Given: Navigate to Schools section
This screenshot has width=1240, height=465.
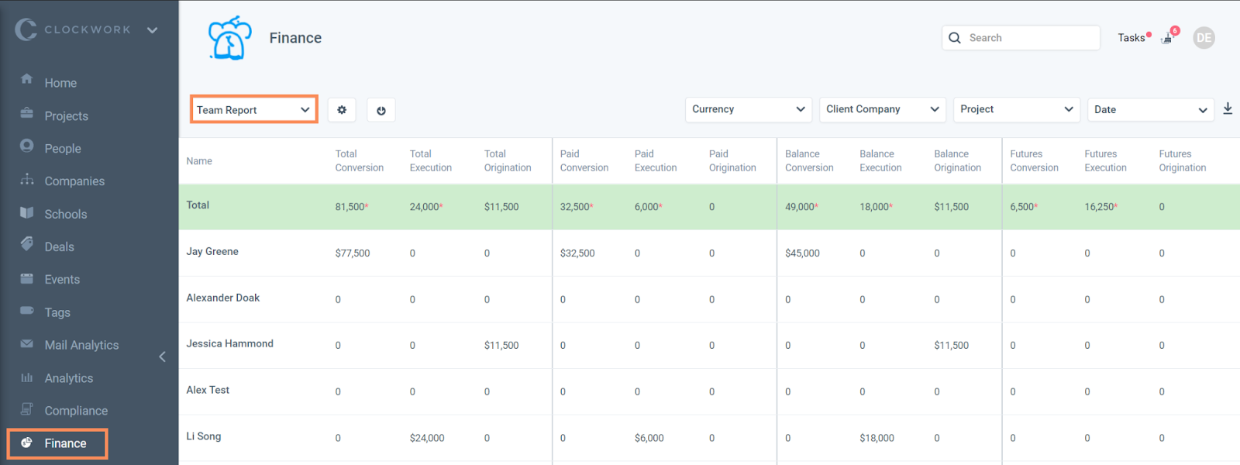Looking at the screenshot, I should pyautogui.click(x=66, y=215).
